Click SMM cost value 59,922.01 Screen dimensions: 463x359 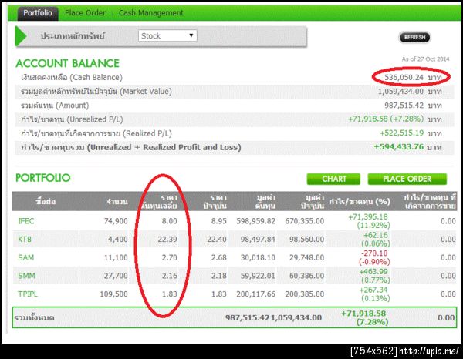tap(258, 276)
